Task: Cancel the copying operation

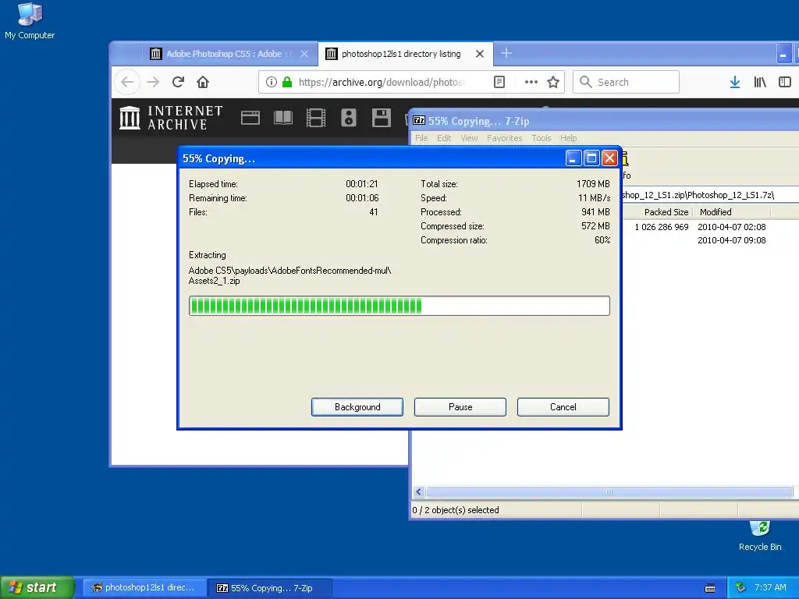Action: (x=563, y=407)
